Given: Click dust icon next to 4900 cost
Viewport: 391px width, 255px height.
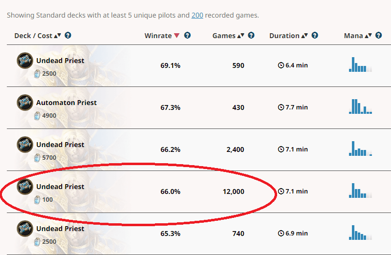Looking at the screenshot, I should coord(38,116).
